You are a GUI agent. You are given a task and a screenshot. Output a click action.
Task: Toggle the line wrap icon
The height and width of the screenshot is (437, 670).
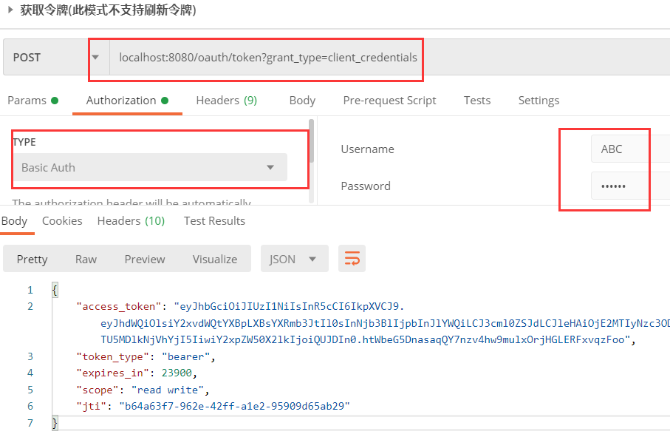(x=352, y=259)
